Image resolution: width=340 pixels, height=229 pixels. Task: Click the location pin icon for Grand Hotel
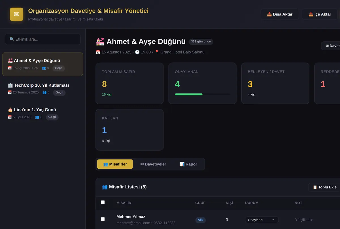(x=157, y=52)
